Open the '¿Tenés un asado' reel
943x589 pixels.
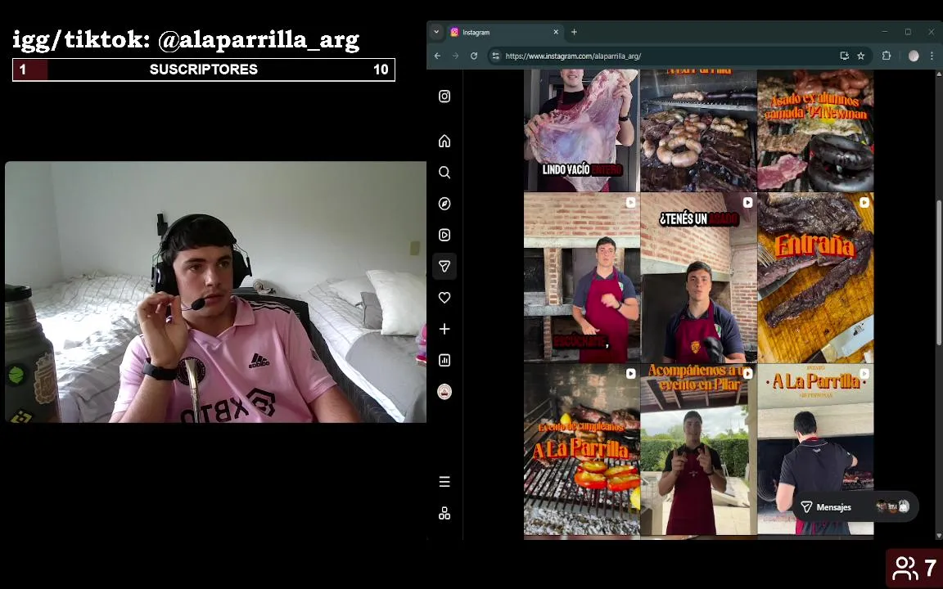coord(698,277)
